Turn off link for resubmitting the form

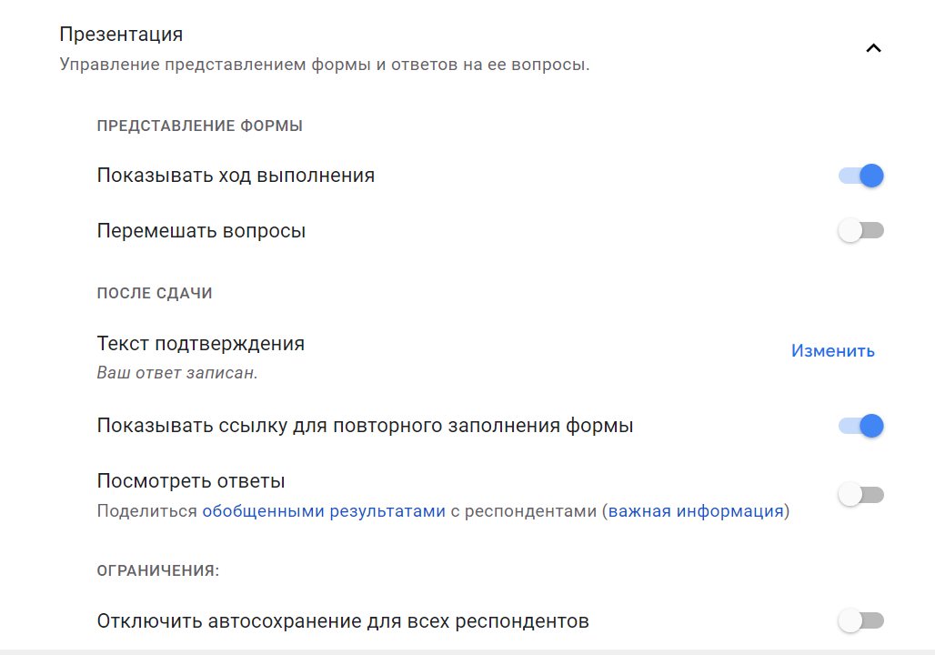click(x=860, y=425)
